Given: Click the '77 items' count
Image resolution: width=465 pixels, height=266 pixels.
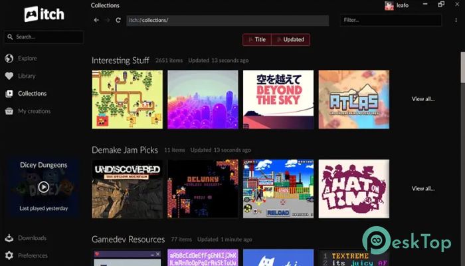Looking at the screenshot, I should 181,239.
